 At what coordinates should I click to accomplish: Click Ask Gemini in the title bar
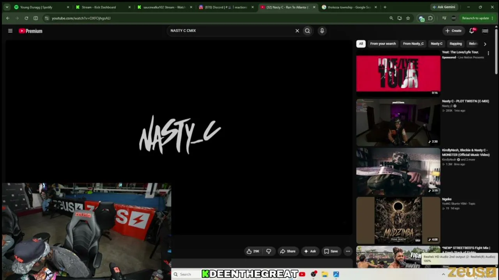(x=444, y=7)
